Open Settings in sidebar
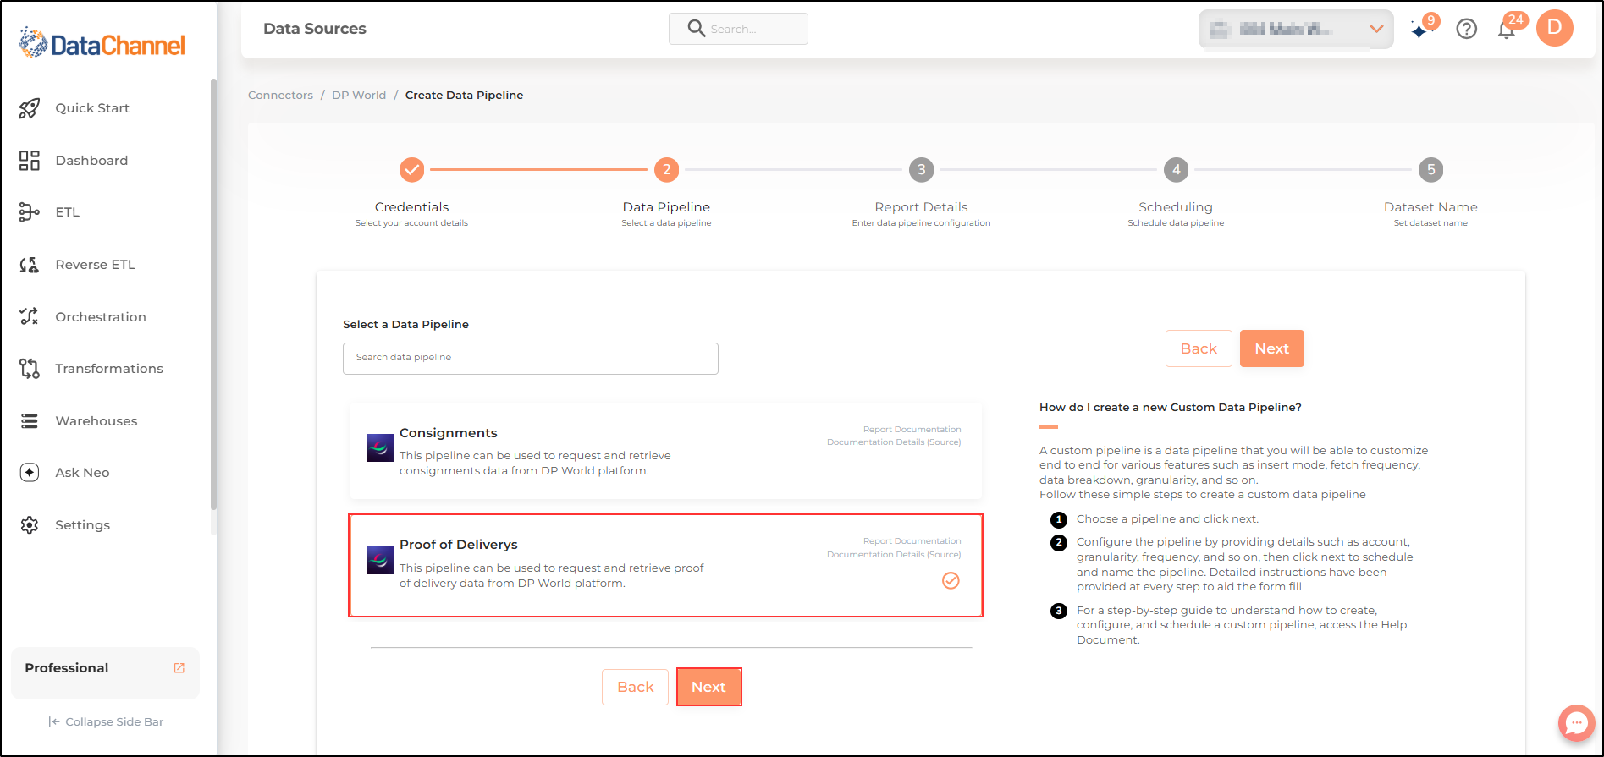Image resolution: width=1604 pixels, height=757 pixels. coord(82,525)
